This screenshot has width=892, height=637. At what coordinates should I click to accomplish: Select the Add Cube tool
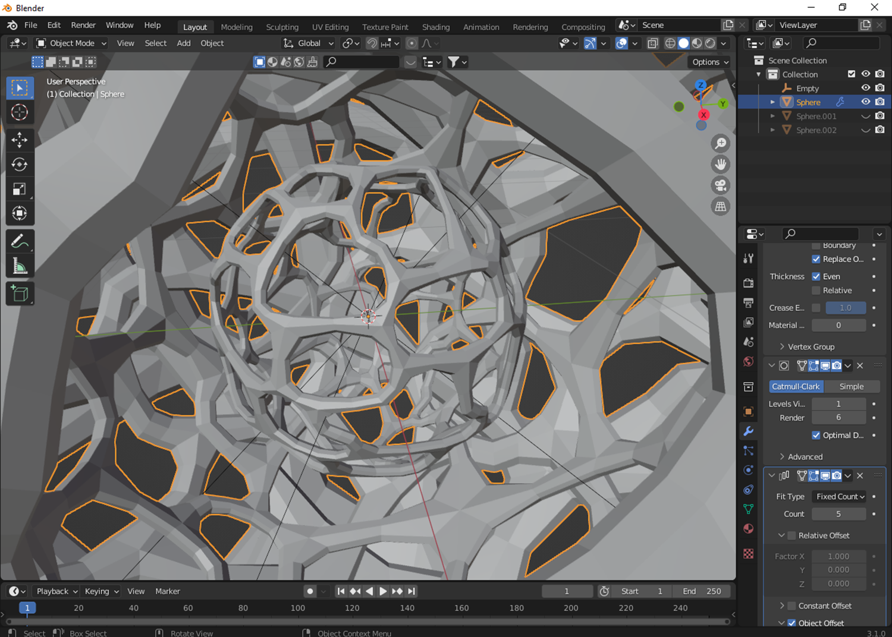coord(20,294)
